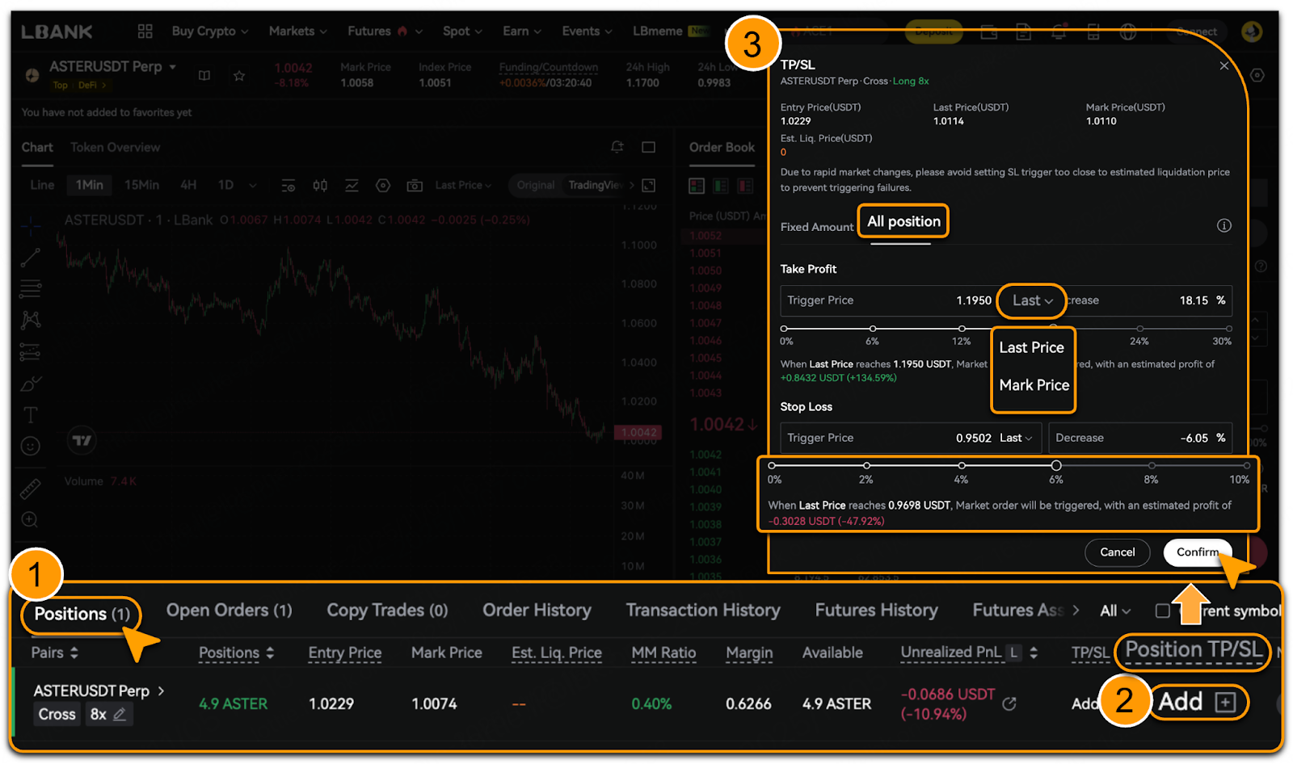Open the Open Orders tab
This screenshot has width=1293, height=764.
pos(229,611)
